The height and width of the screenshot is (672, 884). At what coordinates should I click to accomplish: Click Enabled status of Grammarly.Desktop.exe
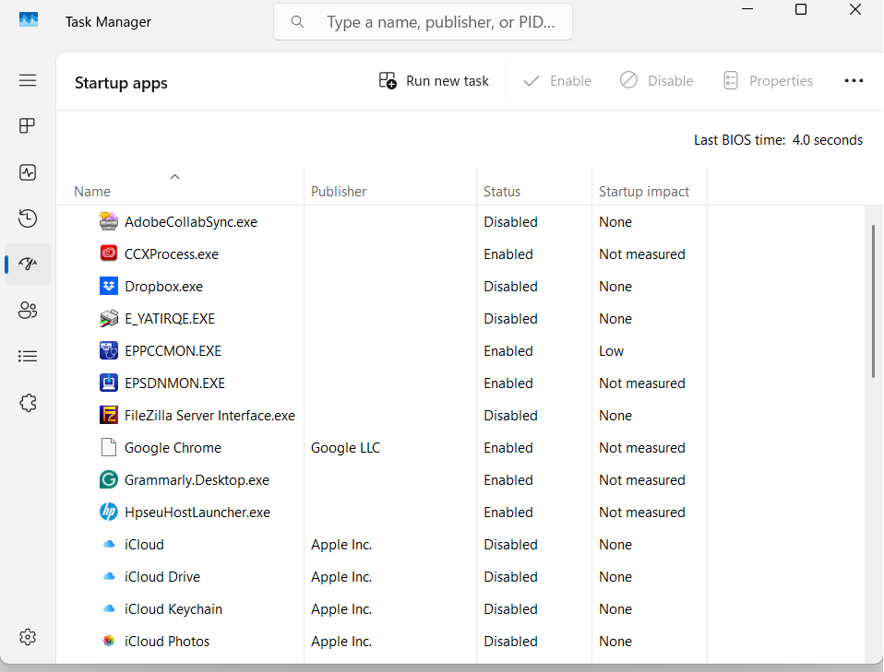pos(508,480)
